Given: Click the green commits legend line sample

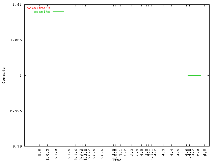Looking at the screenshot, I should pyautogui.click(x=58, y=12).
